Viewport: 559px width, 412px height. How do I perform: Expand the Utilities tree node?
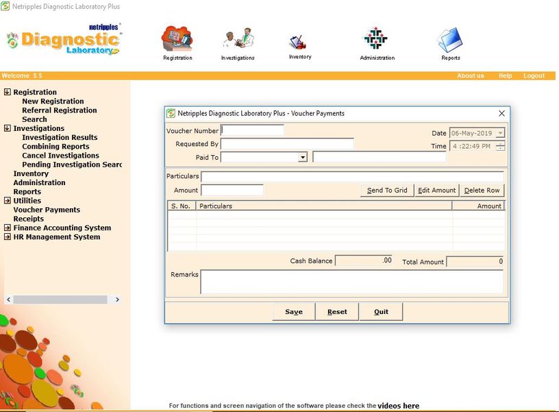pos(8,200)
